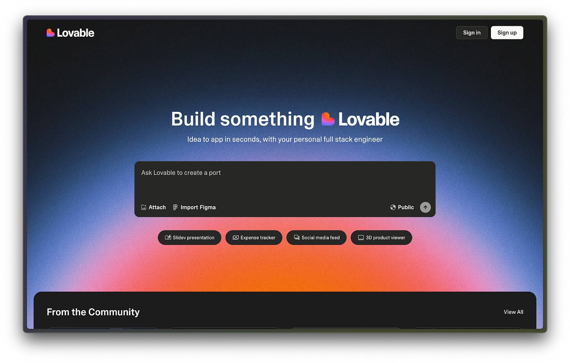The width and height of the screenshot is (570, 363).
Task: Expand the Attach options
Action: (x=153, y=207)
